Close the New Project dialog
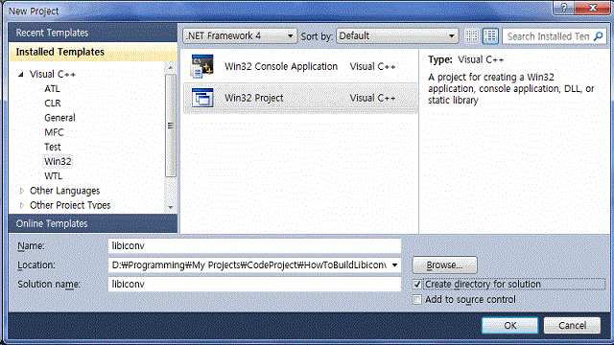 pyautogui.click(x=593, y=8)
